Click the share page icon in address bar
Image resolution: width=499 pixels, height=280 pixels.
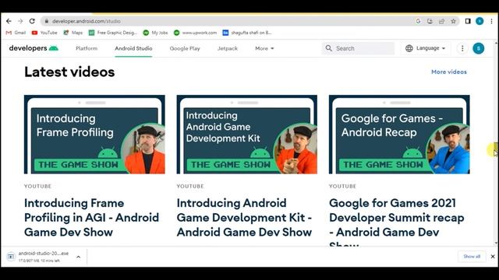click(442, 21)
